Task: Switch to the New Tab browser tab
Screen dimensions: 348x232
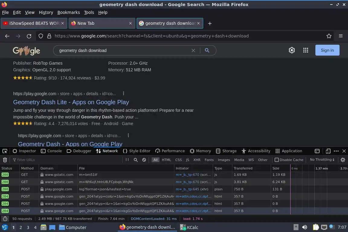Action: pyautogui.click(x=102, y=23)
